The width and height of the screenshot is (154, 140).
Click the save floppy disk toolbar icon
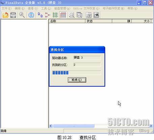pyautogui.click(x=13, y=15)
